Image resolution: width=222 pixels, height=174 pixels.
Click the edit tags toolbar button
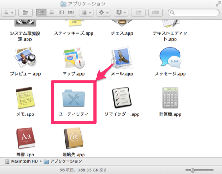[156, 13]
